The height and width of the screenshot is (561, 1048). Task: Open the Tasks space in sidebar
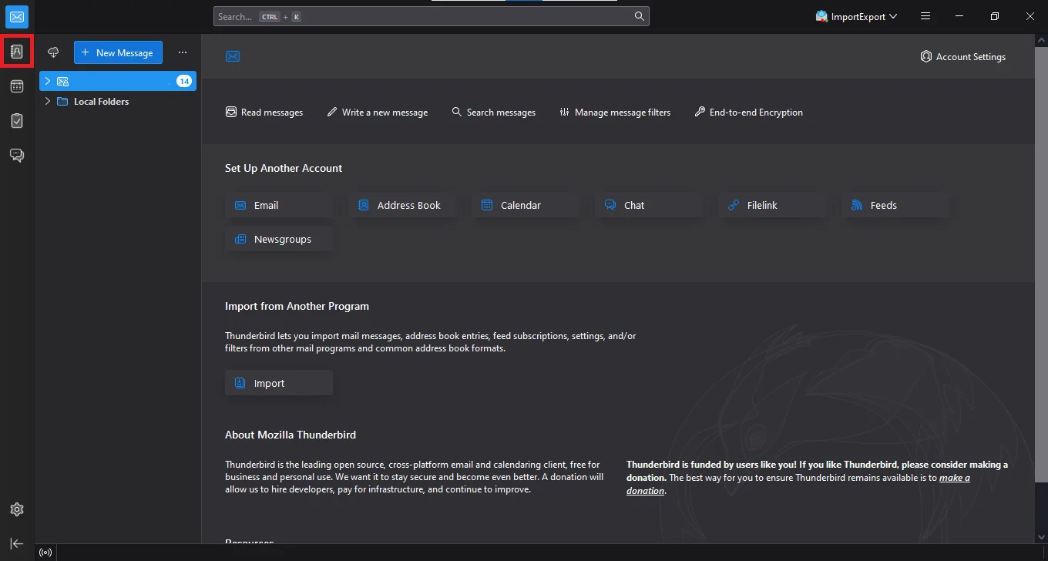pos(17,121)
